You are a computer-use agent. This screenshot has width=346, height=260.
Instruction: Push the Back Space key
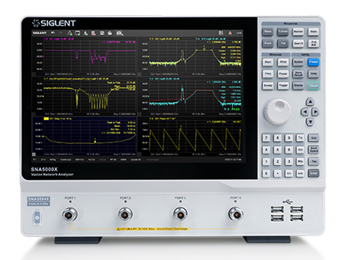(313, 150)
